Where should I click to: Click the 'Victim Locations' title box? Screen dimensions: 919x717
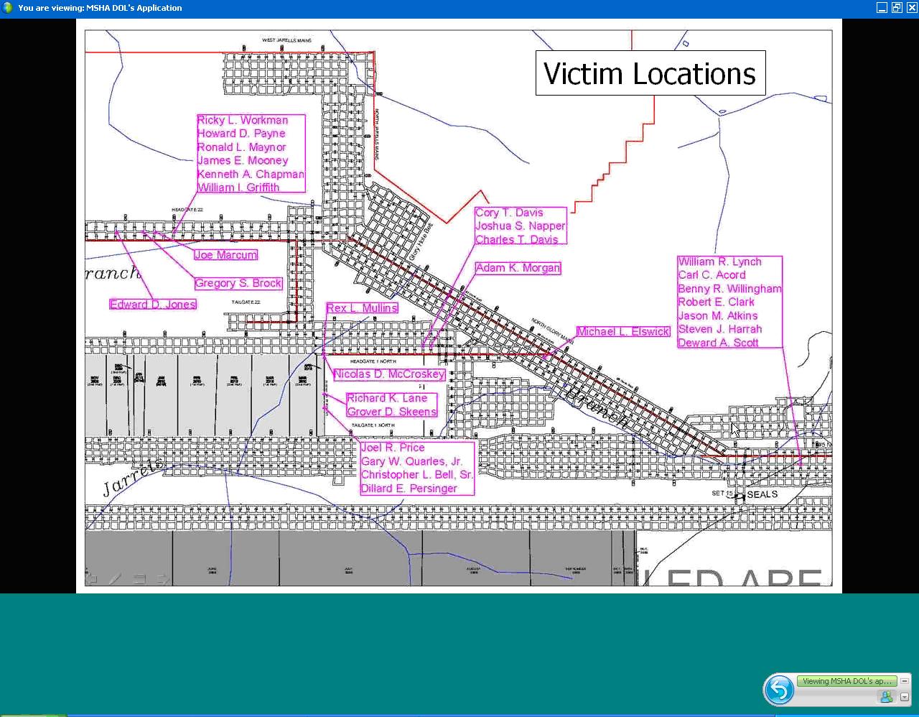650,73
